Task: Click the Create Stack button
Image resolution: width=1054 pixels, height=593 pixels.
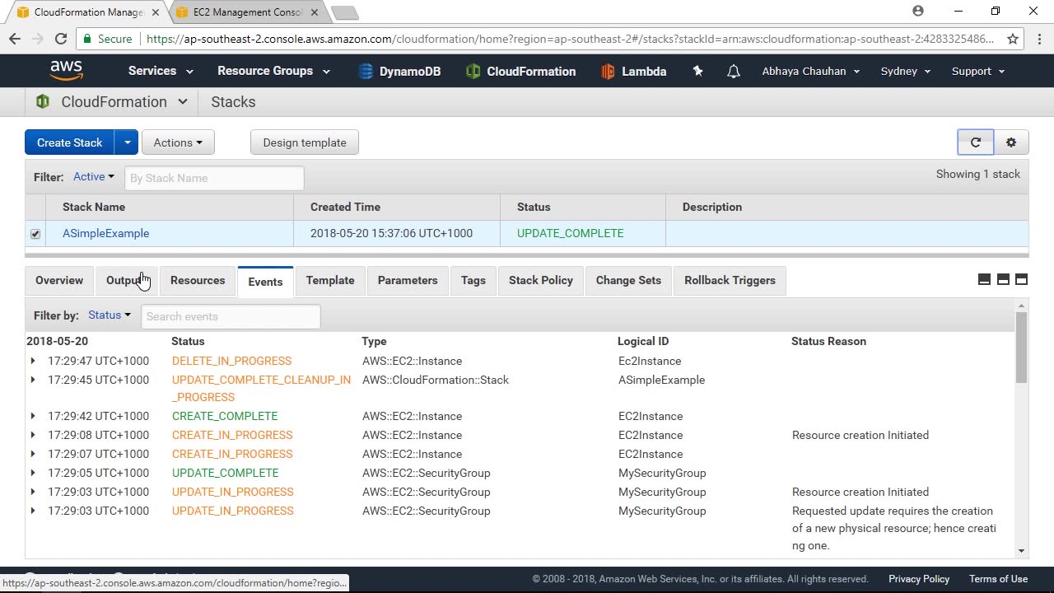Action: coord(69,142)
